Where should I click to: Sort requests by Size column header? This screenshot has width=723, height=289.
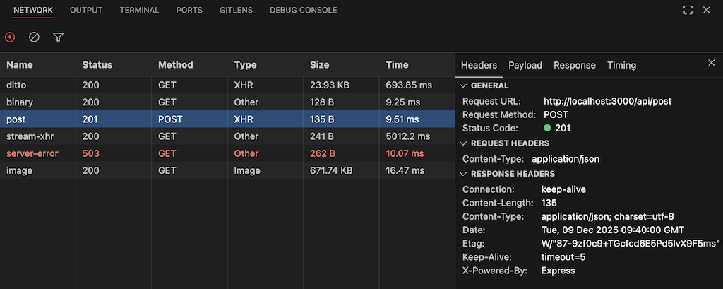coord(319,65)
